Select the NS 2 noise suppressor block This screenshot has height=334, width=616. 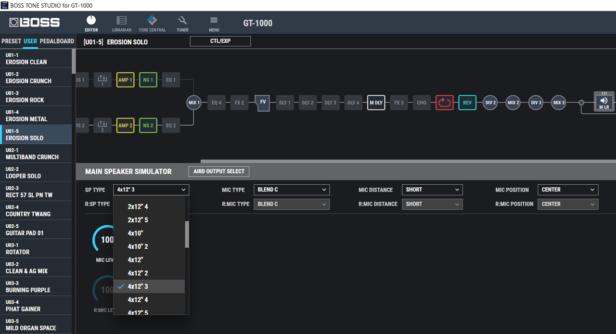(x=148, y=126)
